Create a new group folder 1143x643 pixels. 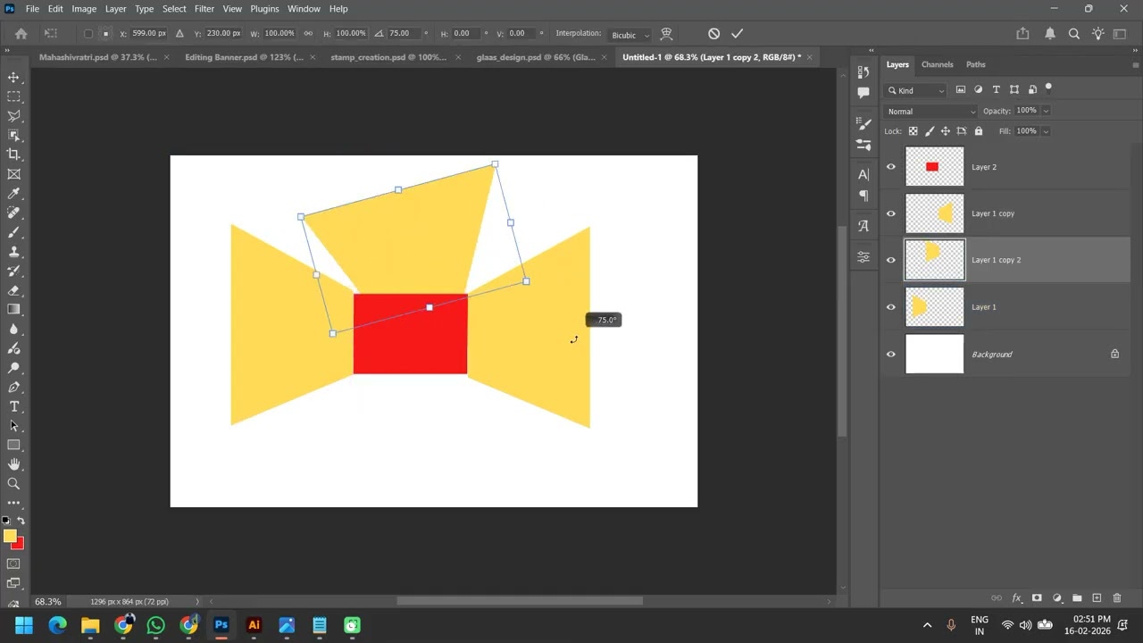click(1077, 597)
